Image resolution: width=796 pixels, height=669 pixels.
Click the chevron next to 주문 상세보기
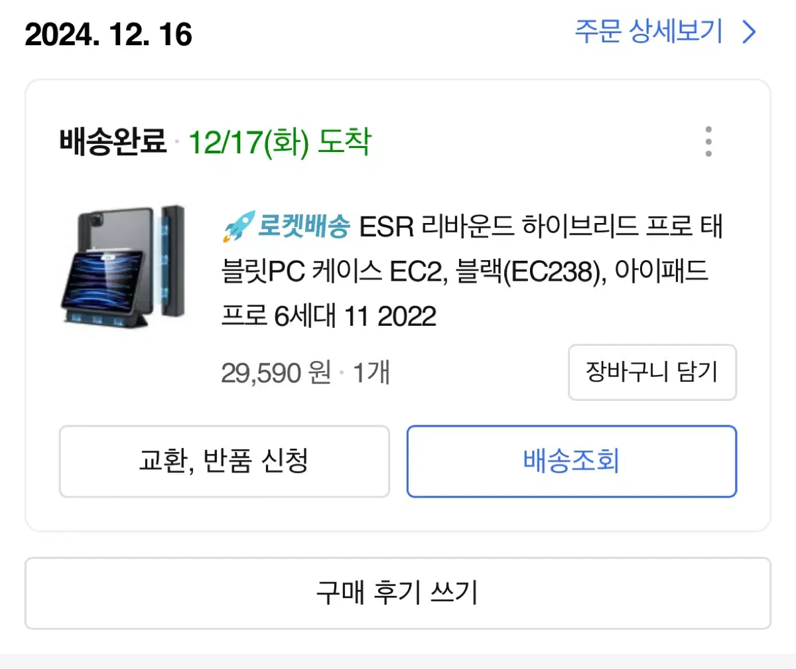pos(749,32)
